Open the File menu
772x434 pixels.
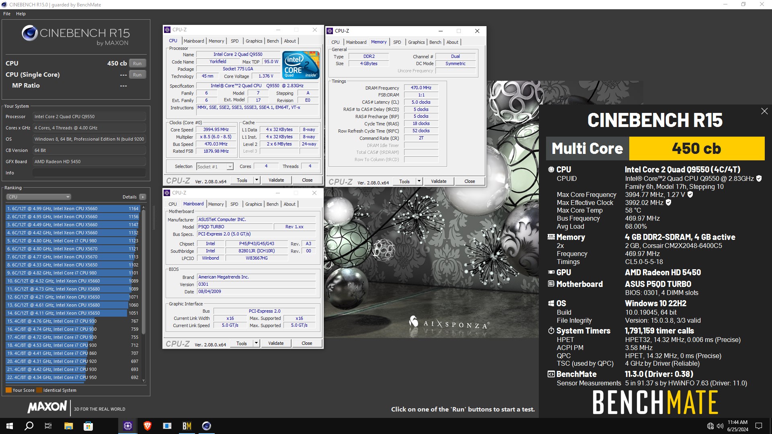coord(7,14)
